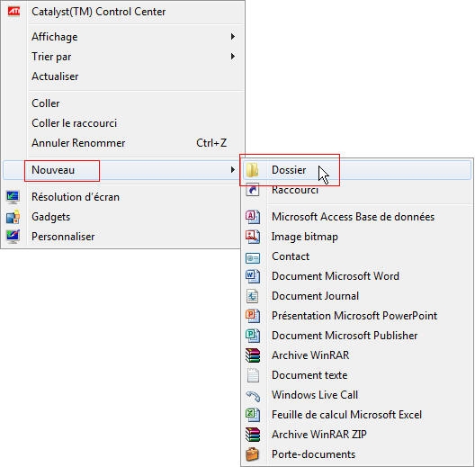Create a new Raccourci
475x467 pixels.
tap(357, 190)
